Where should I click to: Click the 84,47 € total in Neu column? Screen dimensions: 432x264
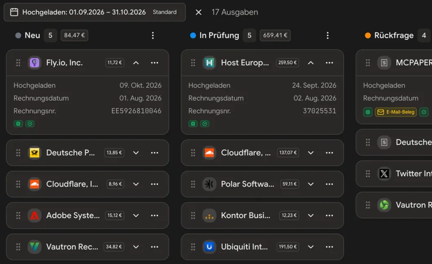point(75,35)
